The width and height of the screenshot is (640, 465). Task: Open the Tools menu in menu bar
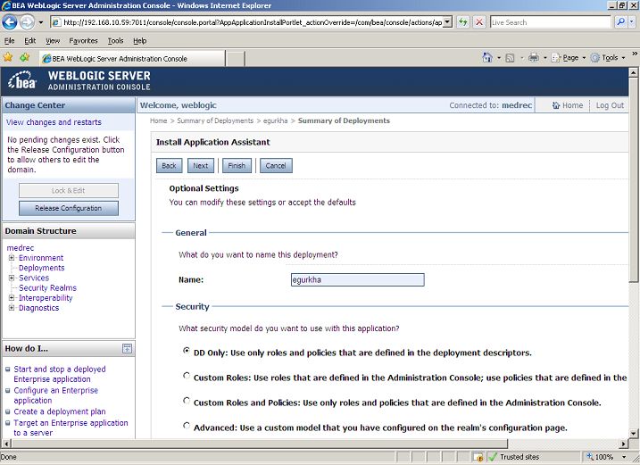[x=115, y=41]
